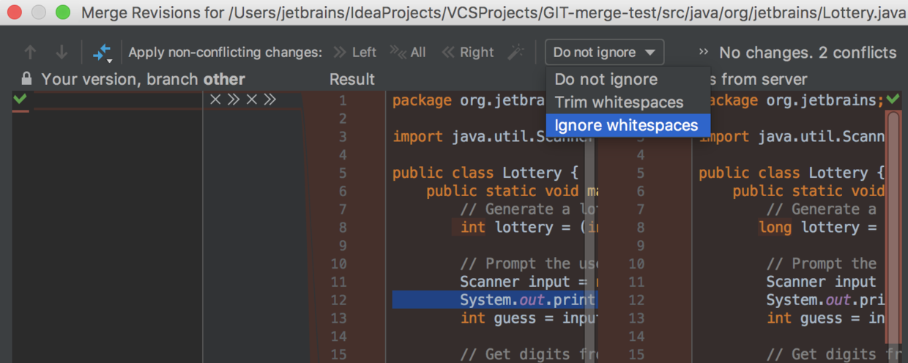Click the Result pane vertical scrollbar
Screen dimensions: 908x363
click(589, 249)
